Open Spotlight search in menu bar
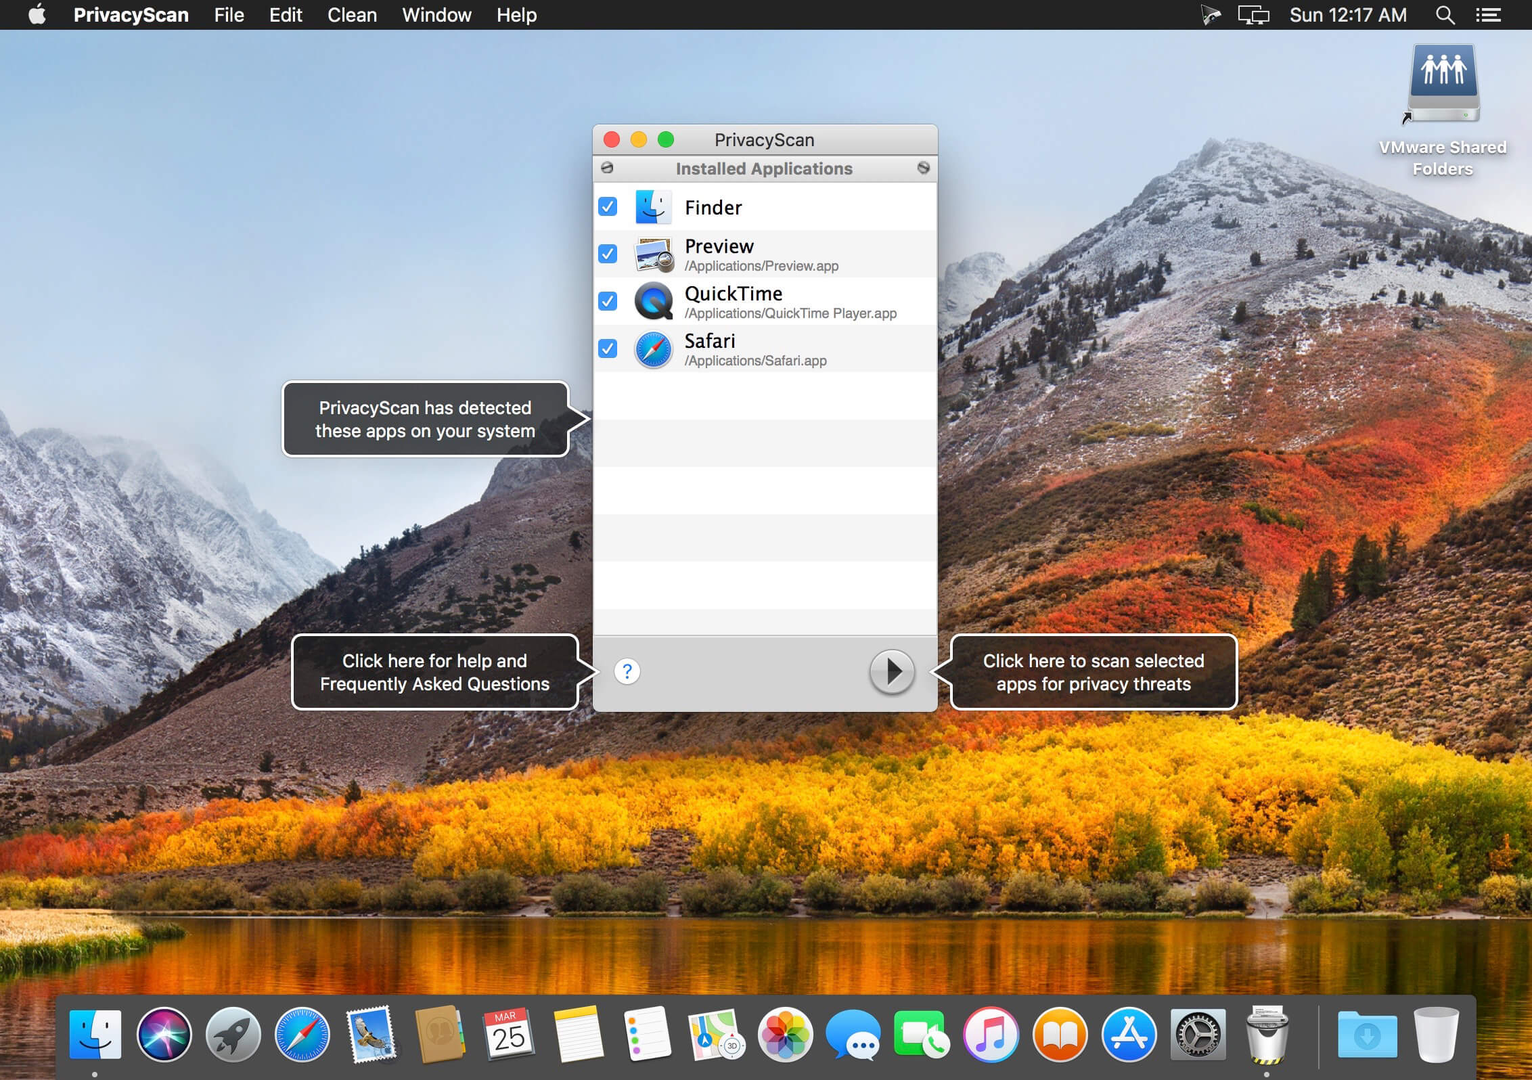This screenshot has width=1532, height=1080. coord(1445,15)
